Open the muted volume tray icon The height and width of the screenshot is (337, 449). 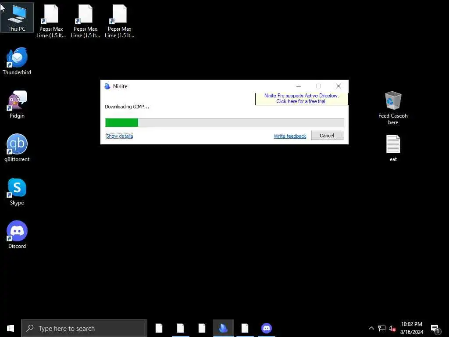point(392,328)
